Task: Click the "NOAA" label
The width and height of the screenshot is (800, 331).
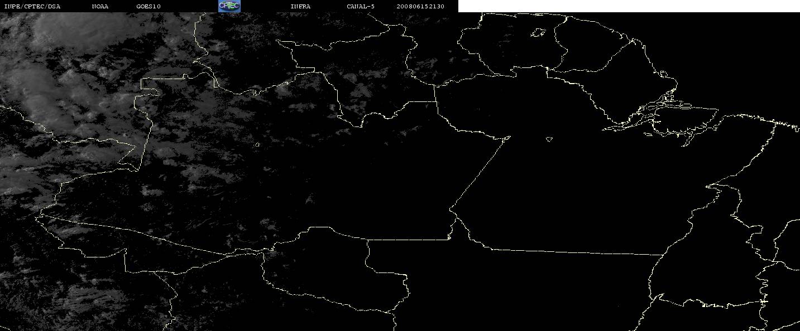Action: 100,7
